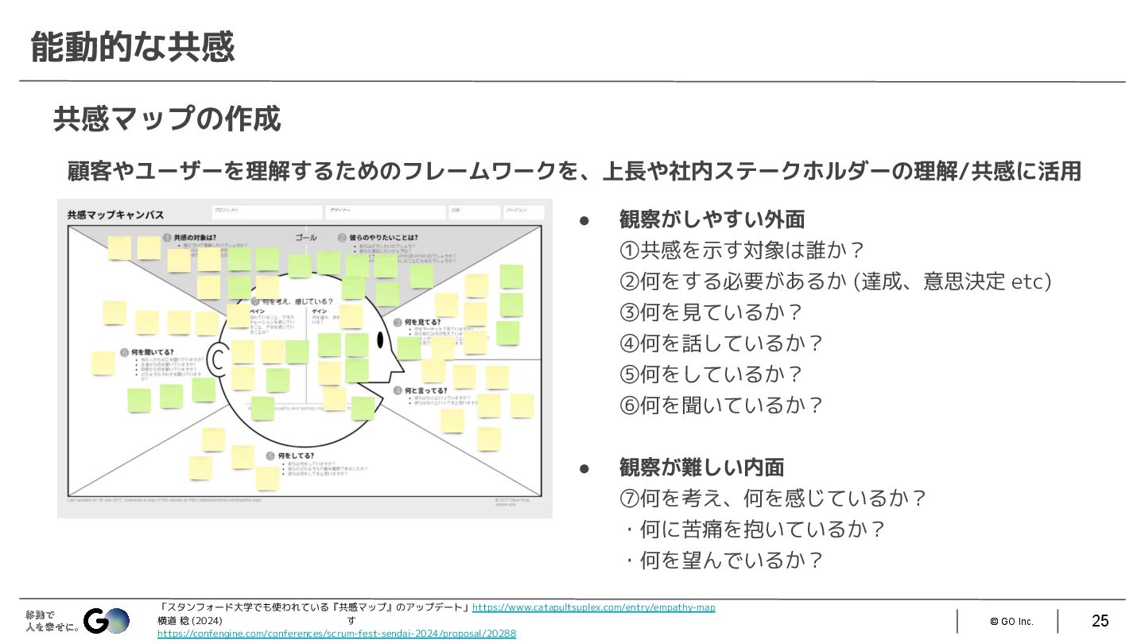The width and height of the screenshot is (1145, 644).
Task: Click the '何と言ってる?' section heading in canvas
Action: click(x=428, y=390)
